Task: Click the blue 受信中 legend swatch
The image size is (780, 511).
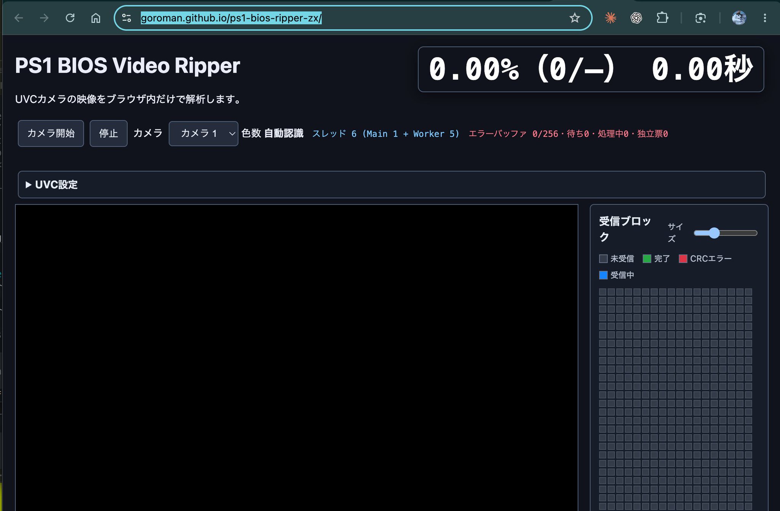Action: [603, 275]
